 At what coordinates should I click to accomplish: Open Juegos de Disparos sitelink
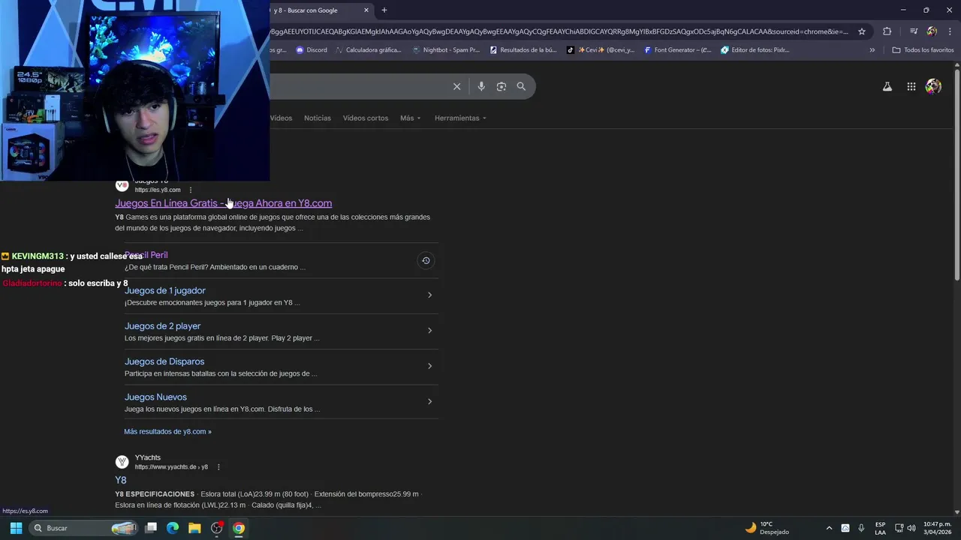[164, 361]
